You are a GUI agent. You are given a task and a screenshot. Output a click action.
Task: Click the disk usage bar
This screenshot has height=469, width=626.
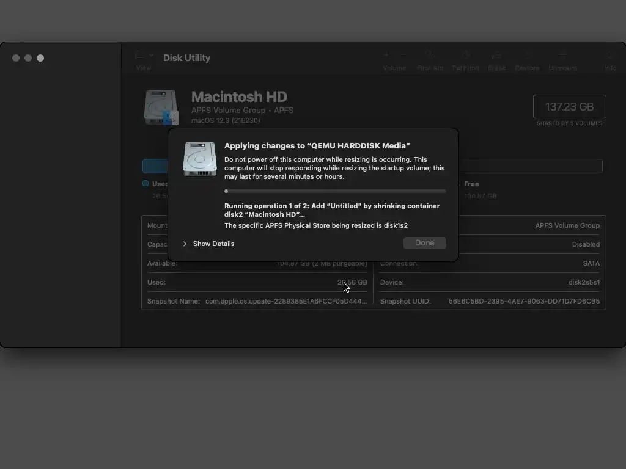click(372, 166)
